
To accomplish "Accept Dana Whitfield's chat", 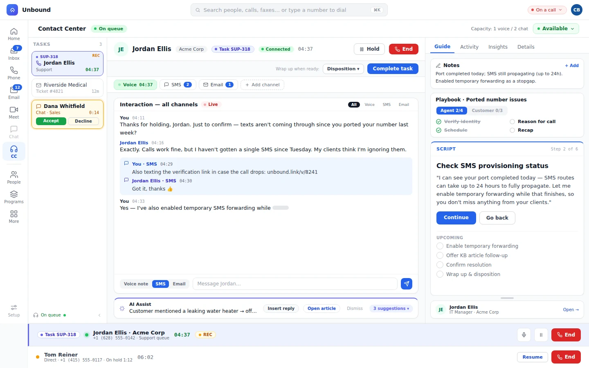I will coord(51,121).
